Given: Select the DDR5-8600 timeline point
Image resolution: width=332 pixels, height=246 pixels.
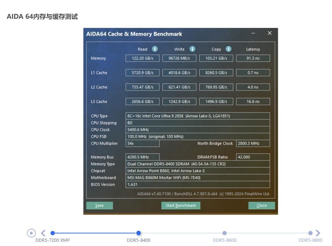Looking at the screenshot, I should pyautogui.click(x=224, y=233).
